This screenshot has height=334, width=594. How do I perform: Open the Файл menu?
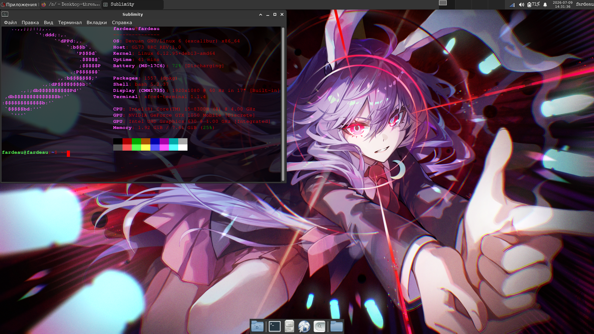click(x=10, y=23)
